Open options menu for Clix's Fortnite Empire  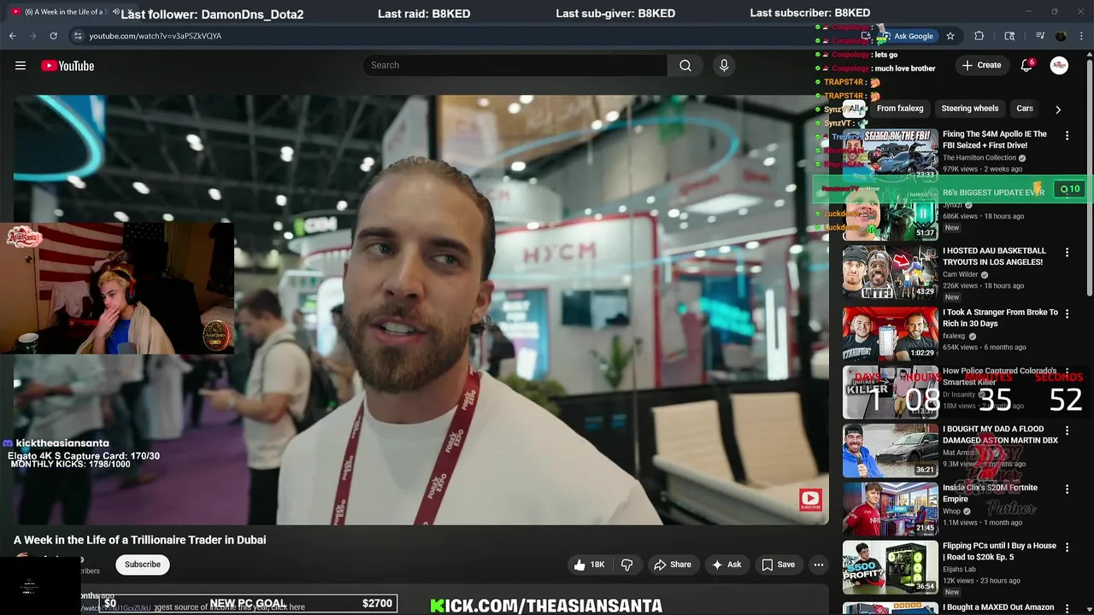click(1067, 489)
